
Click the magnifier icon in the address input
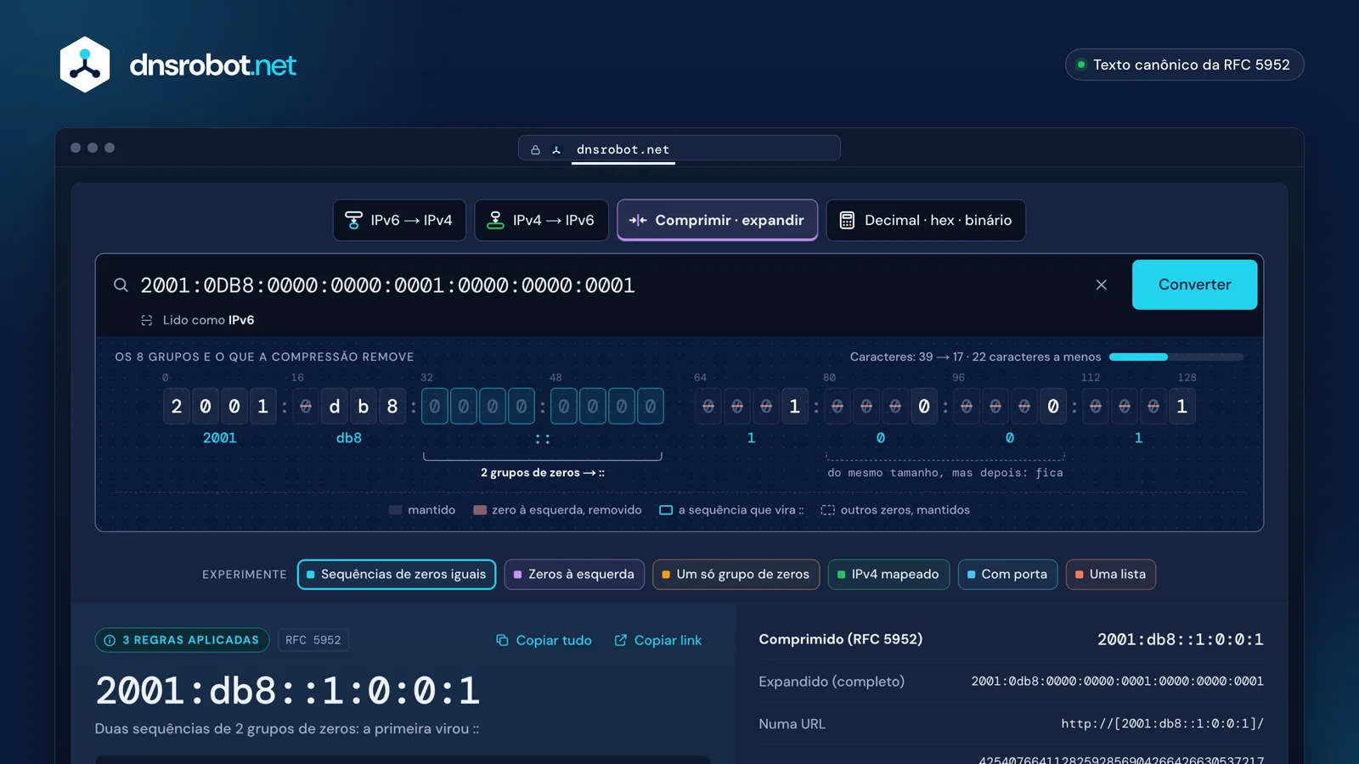pyautogui.click(x=121, y=285)
